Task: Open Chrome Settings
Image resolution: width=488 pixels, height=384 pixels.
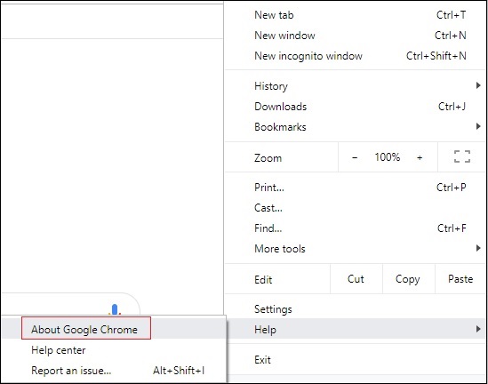Action: point(355,309)
